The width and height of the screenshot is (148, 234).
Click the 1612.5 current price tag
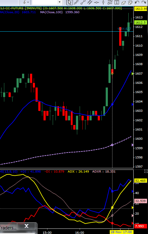point(140,22)
